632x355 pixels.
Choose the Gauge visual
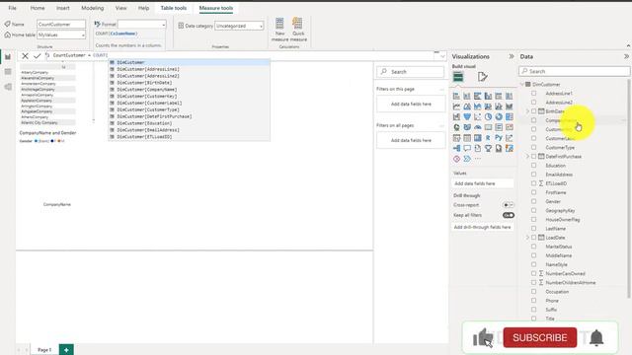click(478, 127)
